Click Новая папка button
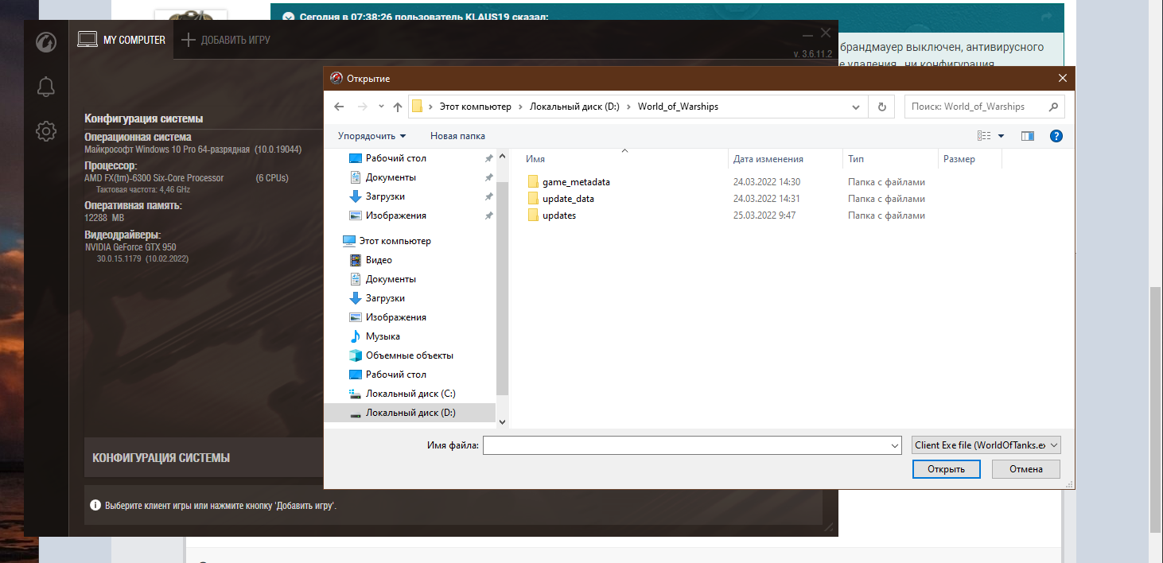This screenshot has height=563, width=1163. [457, 136]
